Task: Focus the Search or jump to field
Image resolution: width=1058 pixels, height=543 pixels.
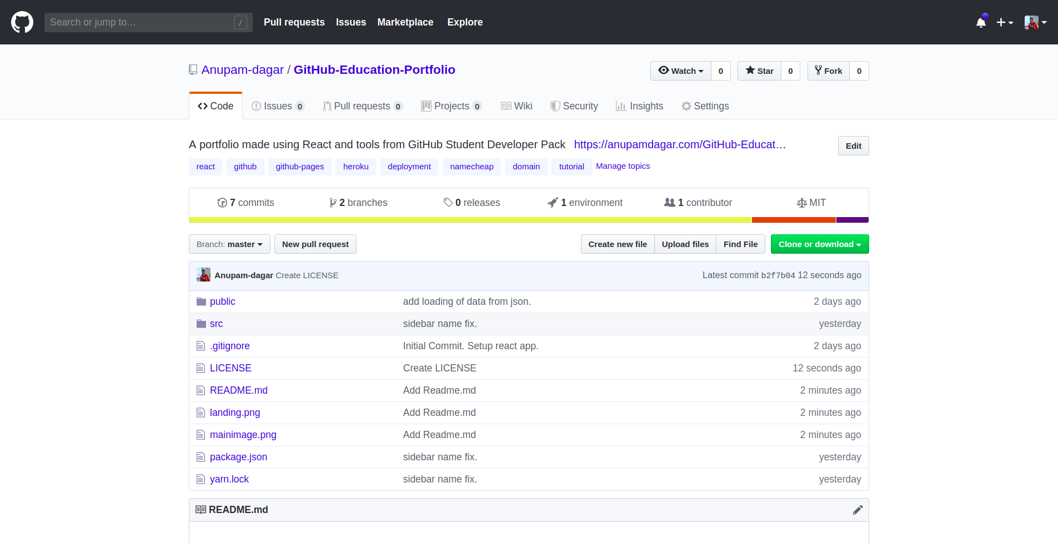Action: [x=148, y=22]
